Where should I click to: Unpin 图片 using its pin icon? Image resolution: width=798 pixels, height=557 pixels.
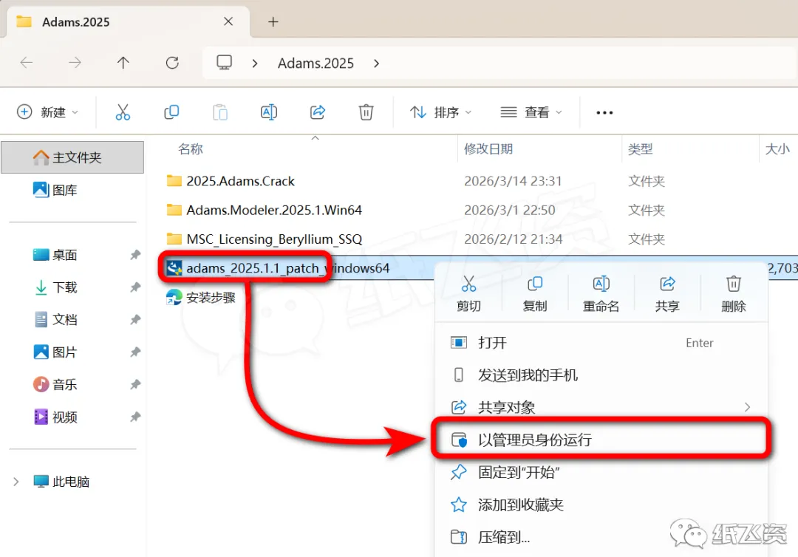135,352
